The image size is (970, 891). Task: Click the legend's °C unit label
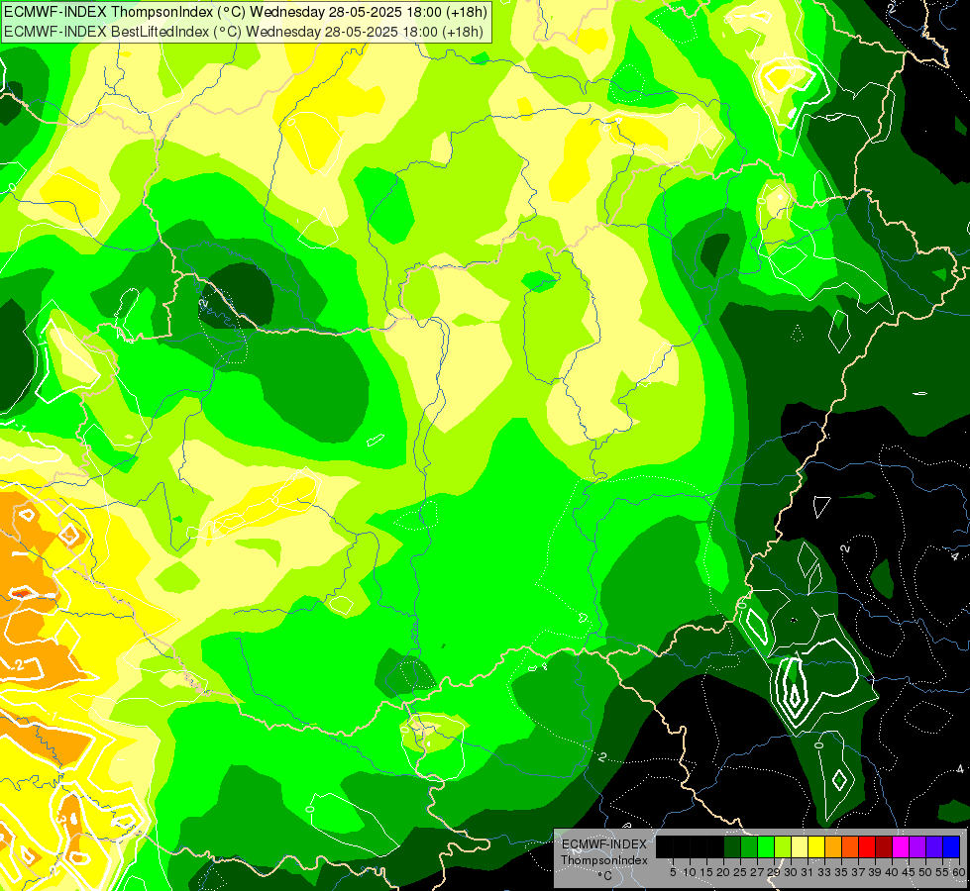(604, 876)
